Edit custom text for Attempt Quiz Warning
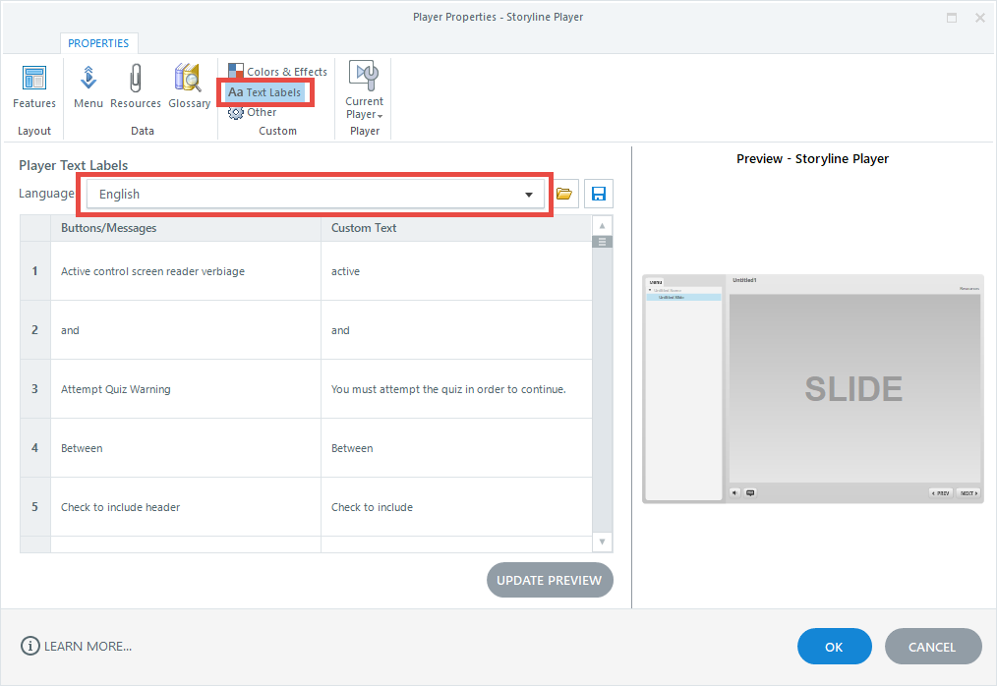 pos(456,389)
